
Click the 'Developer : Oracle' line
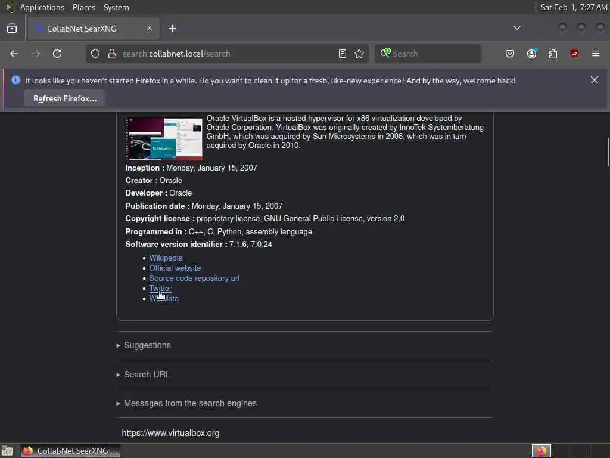(x=158, y=193)
